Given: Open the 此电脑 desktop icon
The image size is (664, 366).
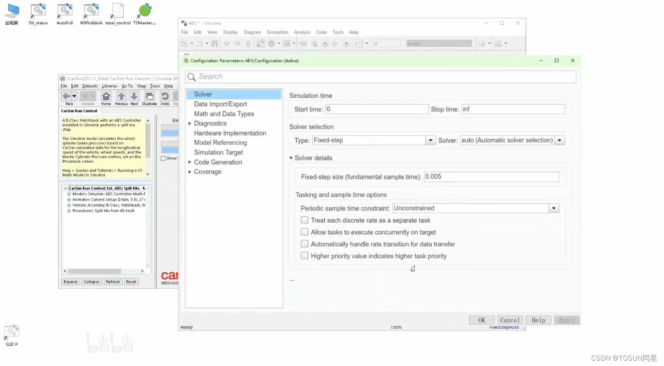Looking at the screenshot, I should coord(12,14).
